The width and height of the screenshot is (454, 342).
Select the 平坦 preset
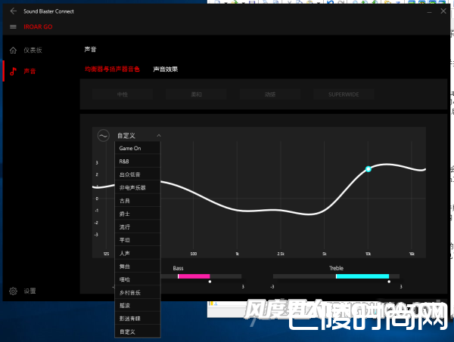click(x=138, y=240)
